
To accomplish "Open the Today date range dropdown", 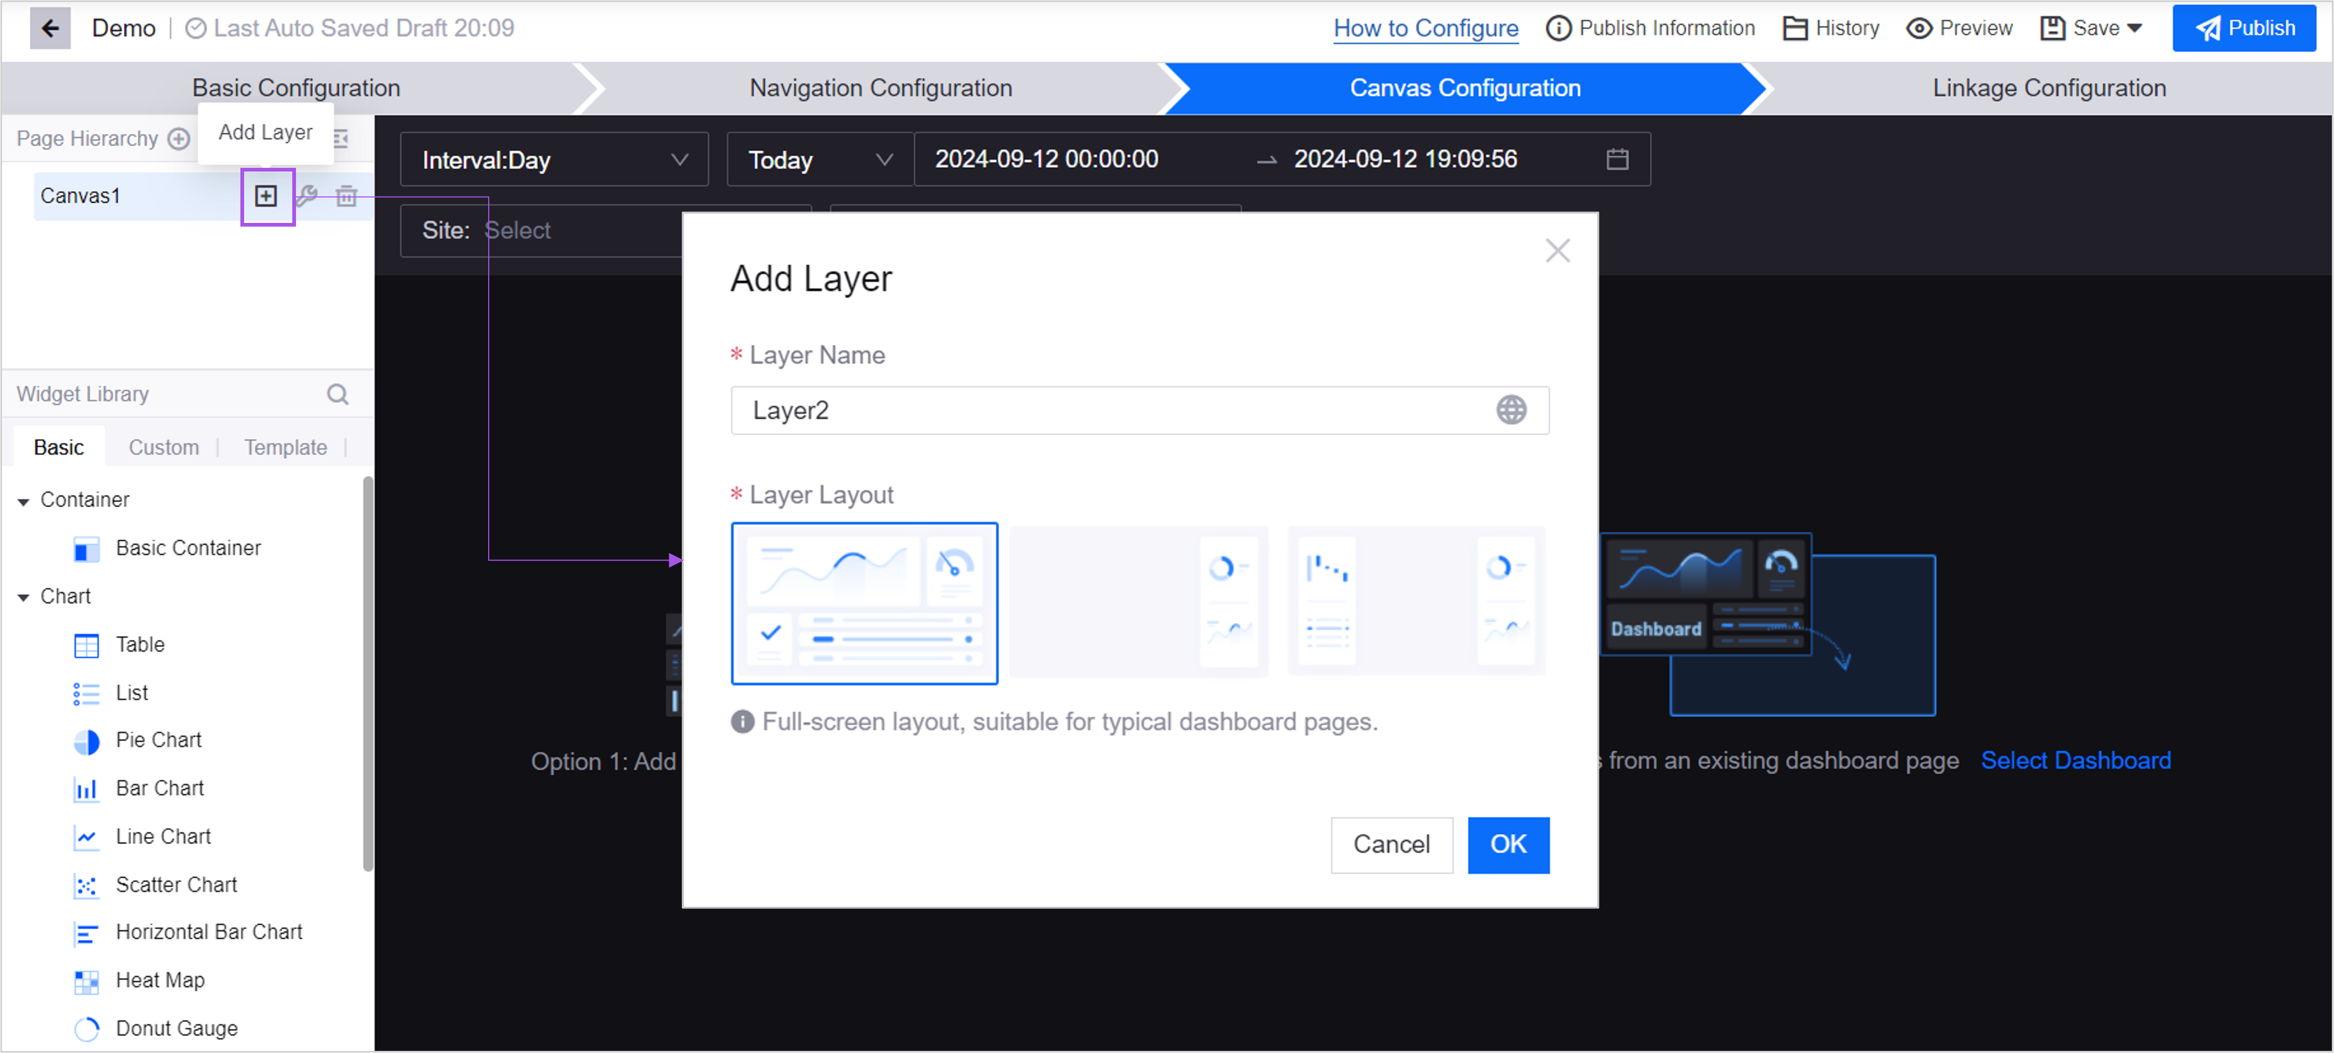I will [816, 159].
